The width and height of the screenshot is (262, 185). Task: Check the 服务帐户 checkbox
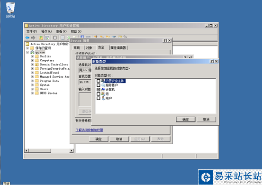pyautogui.click(x=99, y=85)
